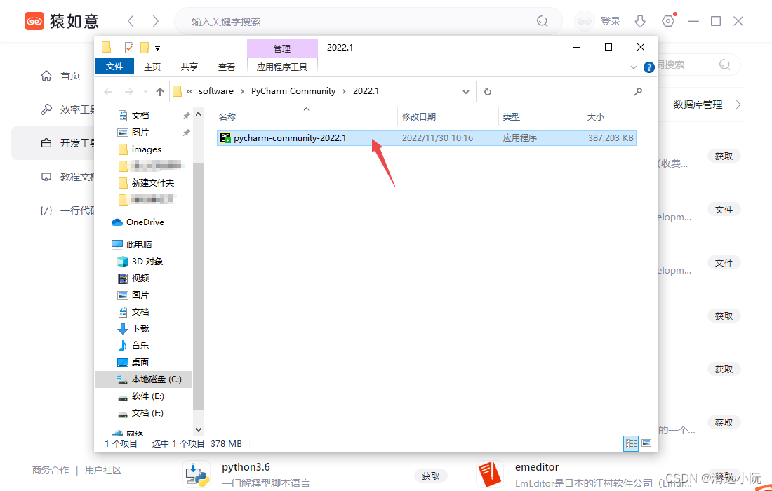Select the 管理 contextual tab
The width and height of the screenshot is (772, 491).
(282, 48)
